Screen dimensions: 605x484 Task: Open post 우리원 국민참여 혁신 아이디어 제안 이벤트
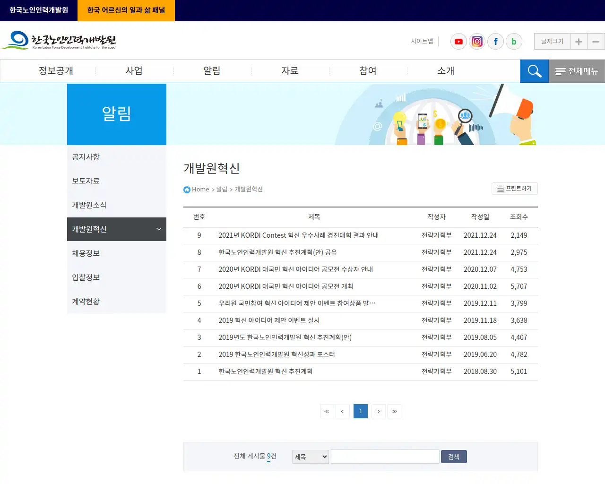tap(297, 303)
